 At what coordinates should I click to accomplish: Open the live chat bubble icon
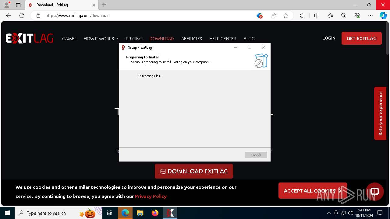click(x=374, y=192)
